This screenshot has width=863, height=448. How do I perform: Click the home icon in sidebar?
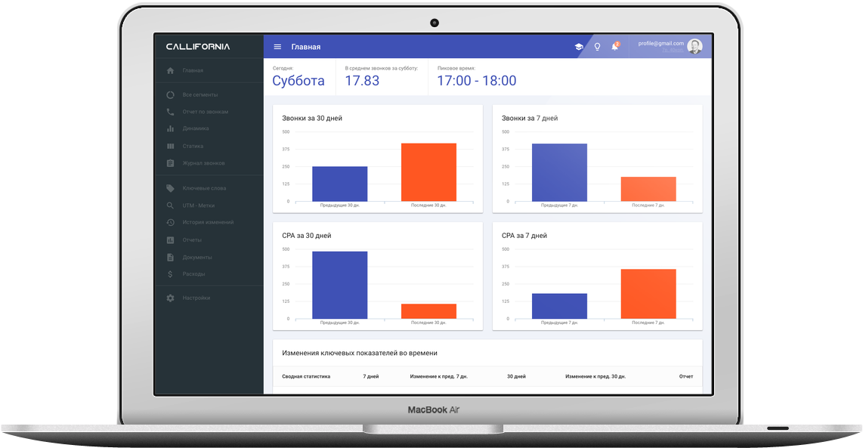click(x=170, y=70)
